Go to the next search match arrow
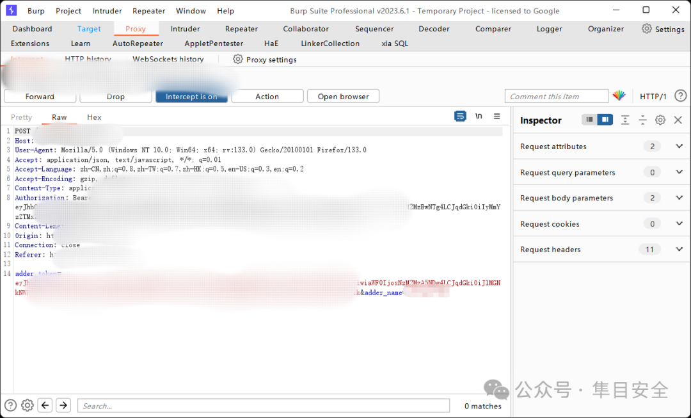Image resolution: width=691 pixels, height=418 pixels. click(63, 405)
